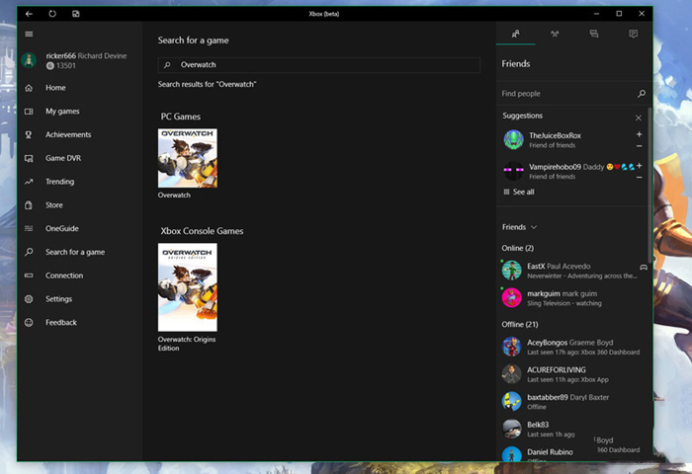Click the game search input field
This screenshot has height=474, width=692.
tap(319, 65)
